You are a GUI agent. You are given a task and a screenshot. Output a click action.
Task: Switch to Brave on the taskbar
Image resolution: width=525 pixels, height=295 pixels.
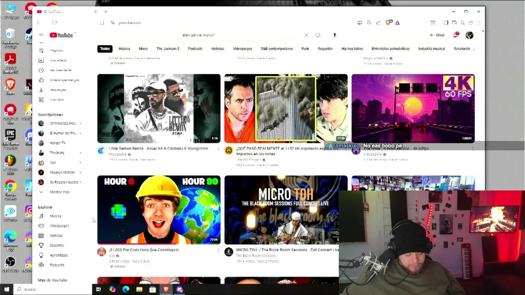click(x=166, y=289)
